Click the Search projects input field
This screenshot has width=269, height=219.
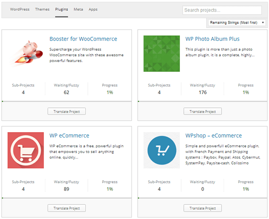[222, 10]
